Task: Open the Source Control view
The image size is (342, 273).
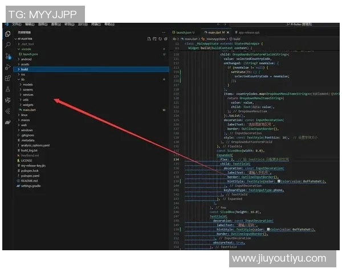Action: coord(8,56)
